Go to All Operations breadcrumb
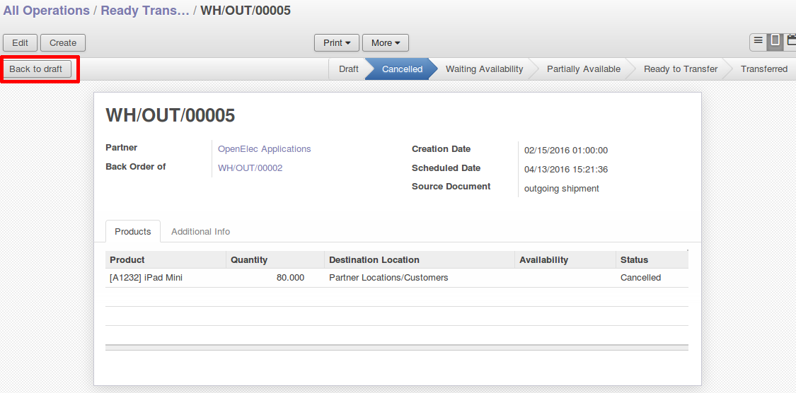 (46, 11)
